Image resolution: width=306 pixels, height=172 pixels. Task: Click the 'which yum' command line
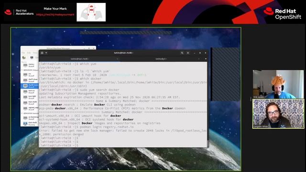[x=68, y=64]
